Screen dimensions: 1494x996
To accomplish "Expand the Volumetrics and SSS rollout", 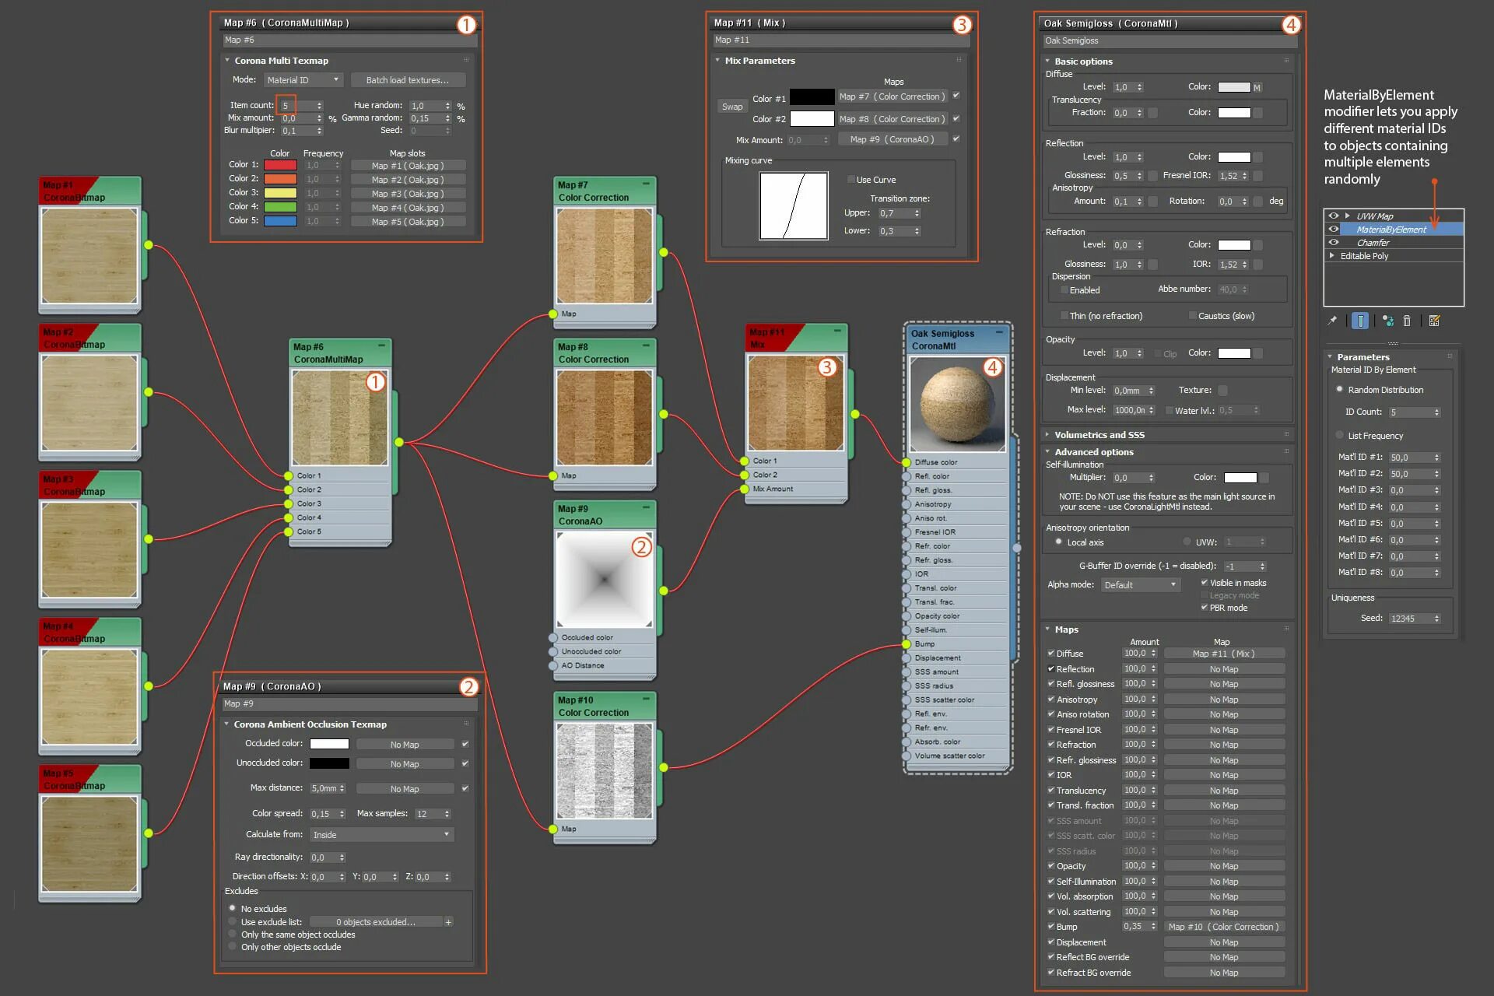I will [x=1099, y=435].
